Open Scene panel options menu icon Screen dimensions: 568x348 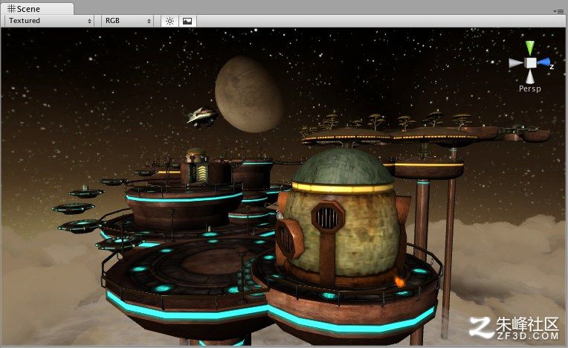tap(560, 11)
